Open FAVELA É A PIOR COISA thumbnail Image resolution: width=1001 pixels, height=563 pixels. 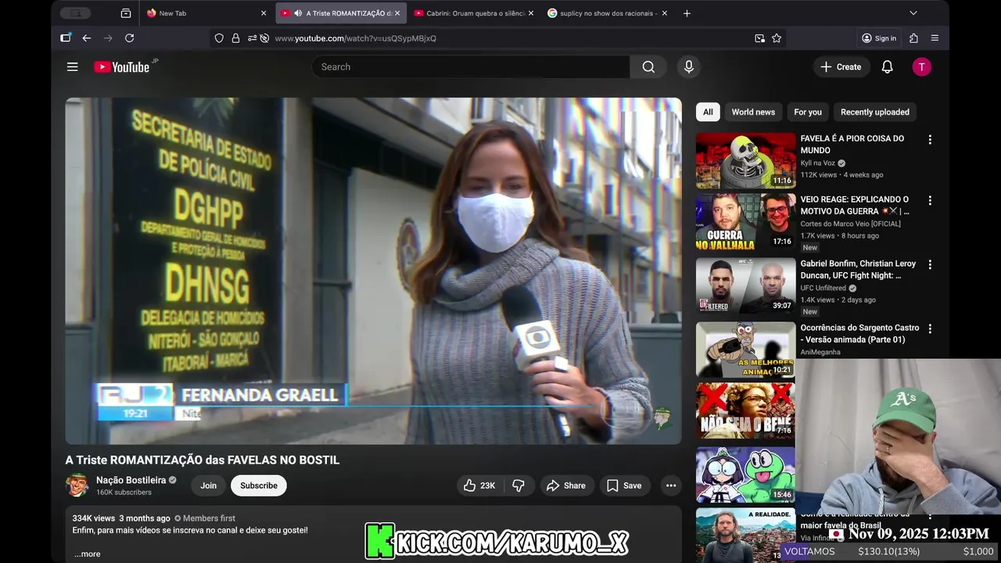(745, 160)
